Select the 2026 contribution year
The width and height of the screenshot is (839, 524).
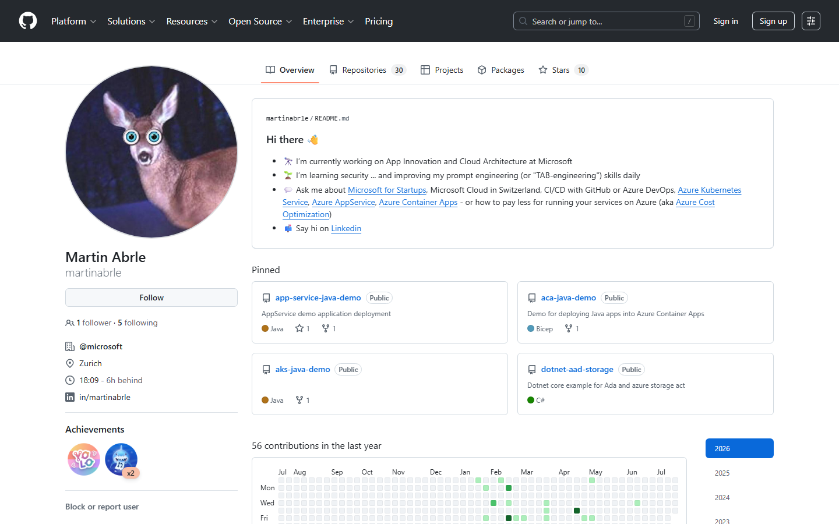click(x=739, y=448)
